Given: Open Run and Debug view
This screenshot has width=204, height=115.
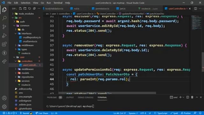Looking at the screenshot, I should tap(4, 35).
